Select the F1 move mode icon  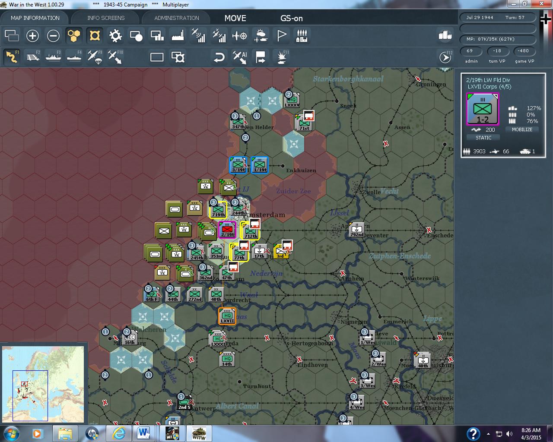[12, 57]
